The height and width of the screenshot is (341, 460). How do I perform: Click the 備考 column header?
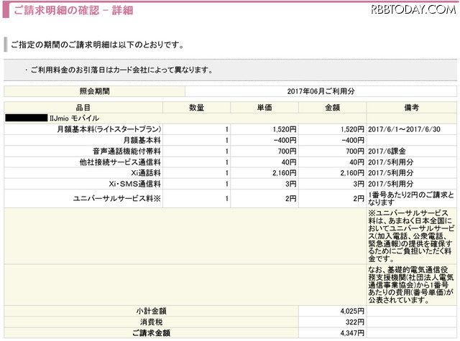(411, 107)
